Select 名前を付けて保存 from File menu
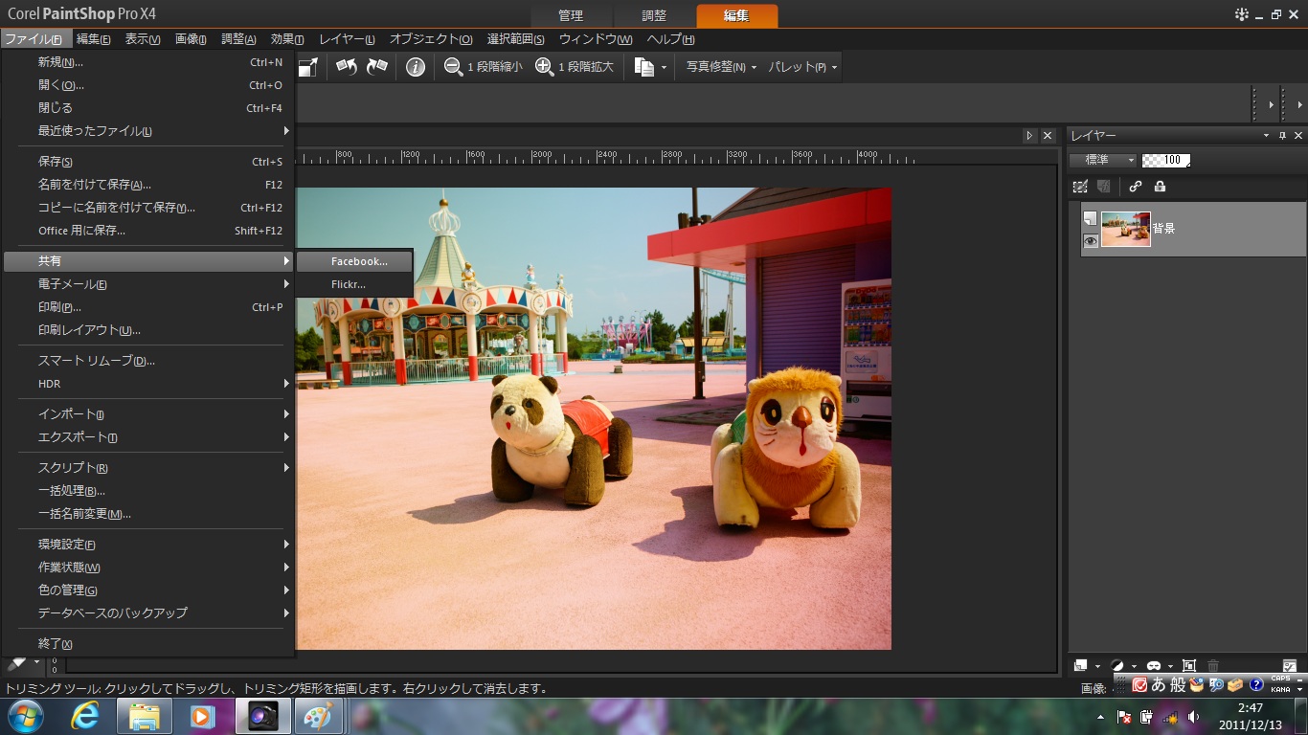The width and height of the screenshot is (1308, 735). pos(94,185)
